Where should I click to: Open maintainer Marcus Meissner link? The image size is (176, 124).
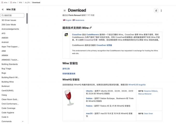pyautogui.click(x=145, y=94)
